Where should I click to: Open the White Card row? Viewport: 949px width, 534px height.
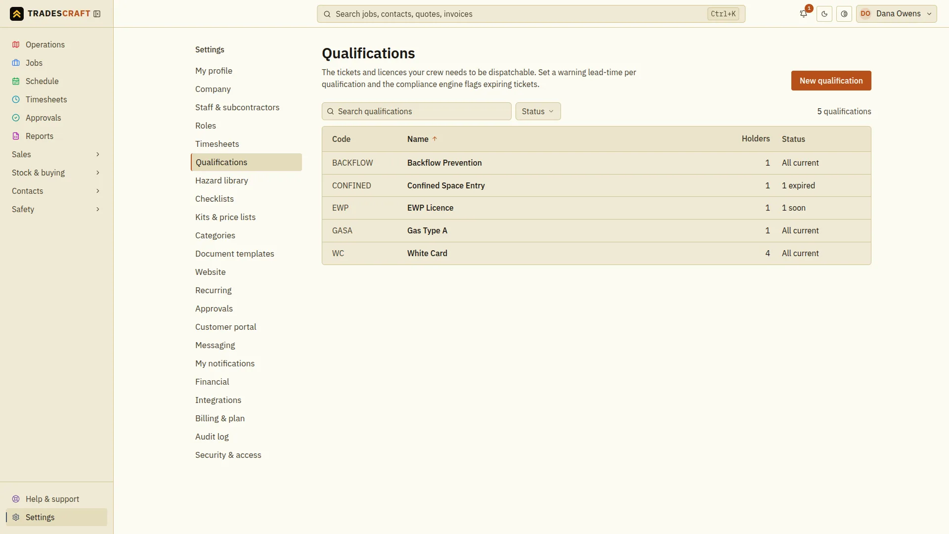tap(596, 253)
